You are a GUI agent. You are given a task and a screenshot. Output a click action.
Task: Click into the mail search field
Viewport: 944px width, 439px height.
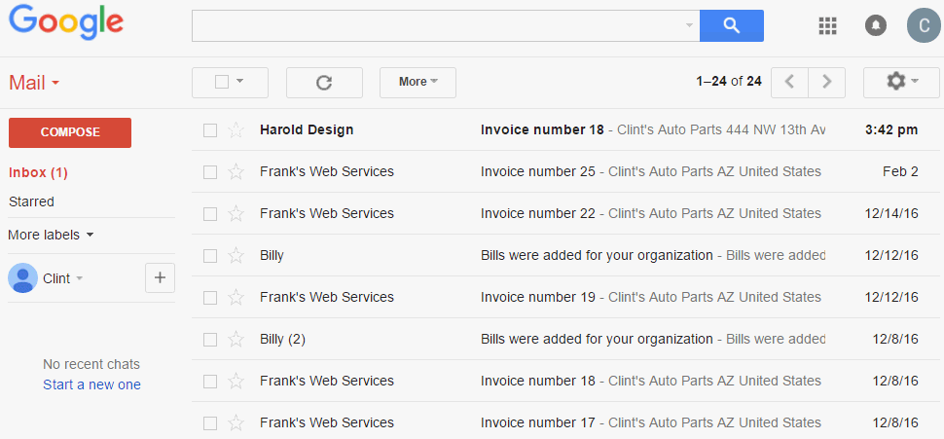click(x=438, y=26)
